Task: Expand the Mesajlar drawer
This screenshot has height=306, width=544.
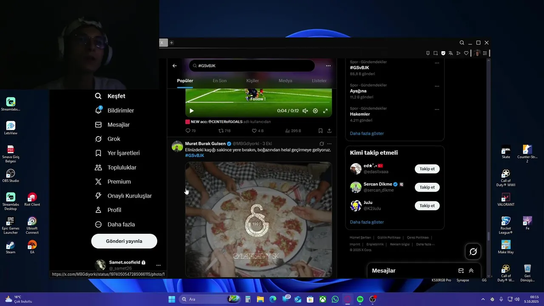Action: coord(471,271)
